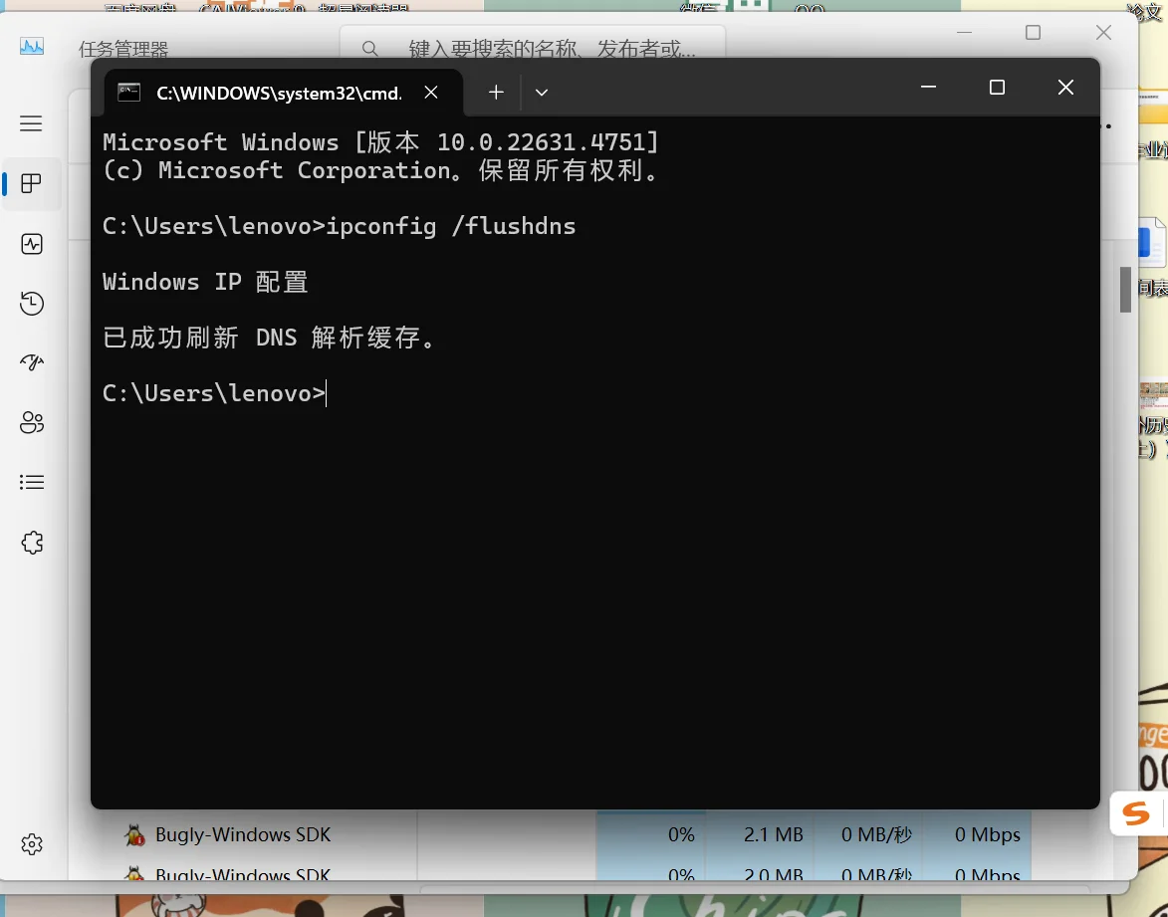Click the ipconfig /flushdns command line
The image size is (1168, 917).
coord(339,226)
